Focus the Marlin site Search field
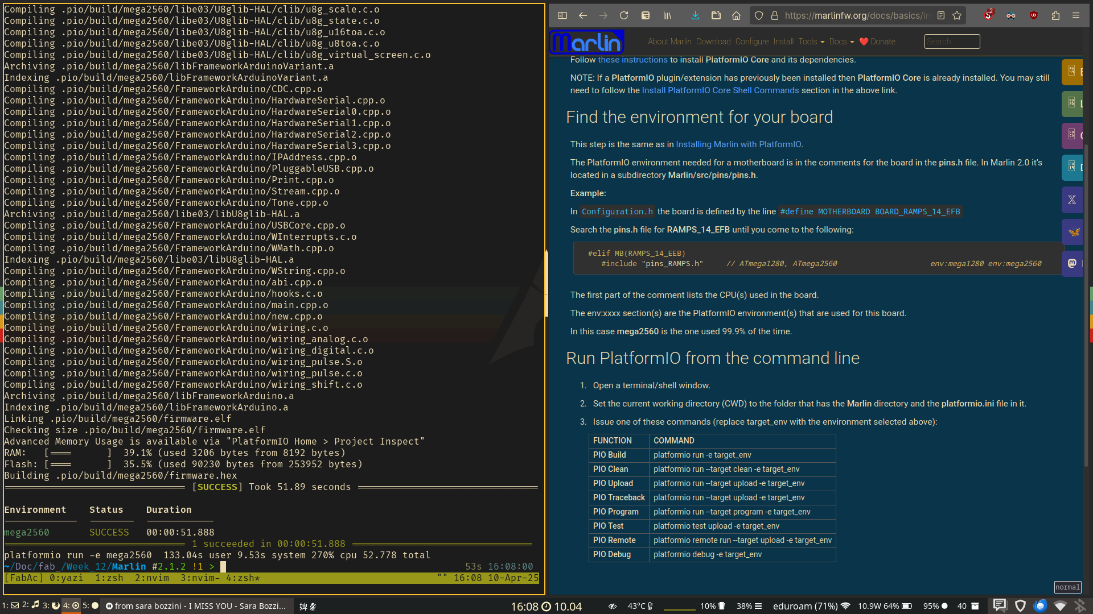The width and height of the screenshot is (1093, 614). click(x=952, y=42)
